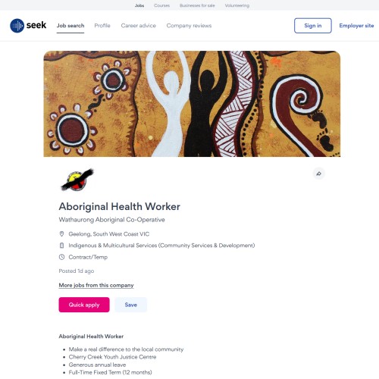The image size is (379, 379).
Task: Click the Quick apply button
Action: [x=84, y=305]
